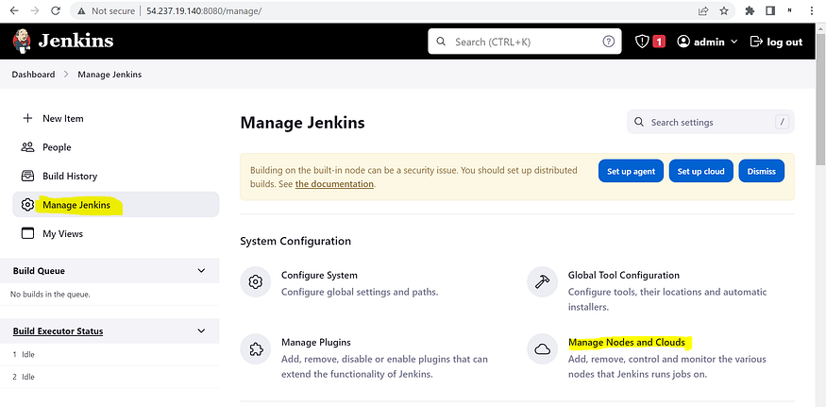Click the Set up agent button
826x407 pixels.
click(x=631, y=171)
